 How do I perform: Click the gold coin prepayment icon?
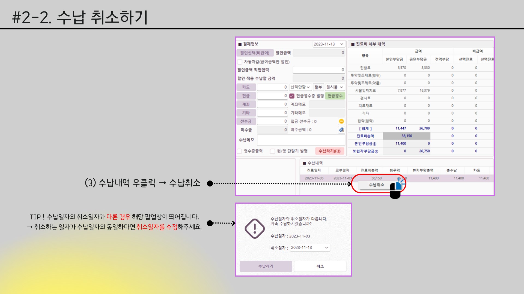click(x=341, y=121)
